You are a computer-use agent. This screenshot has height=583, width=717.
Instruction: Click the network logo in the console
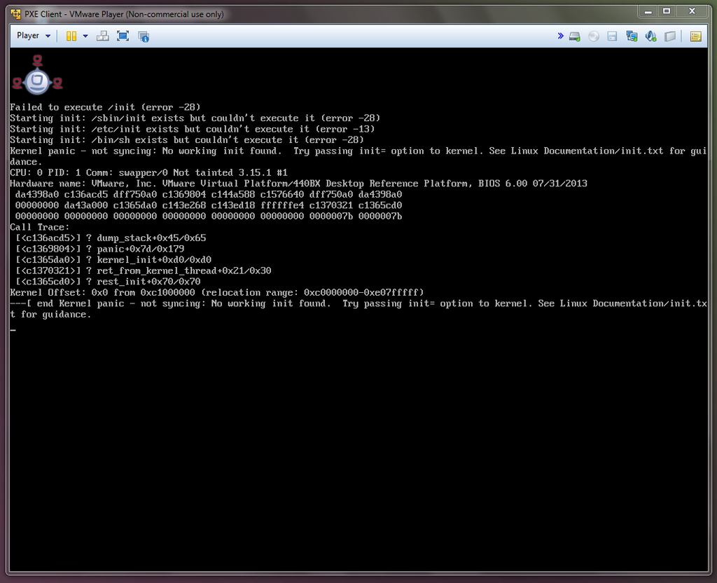[x=38, y=74]
